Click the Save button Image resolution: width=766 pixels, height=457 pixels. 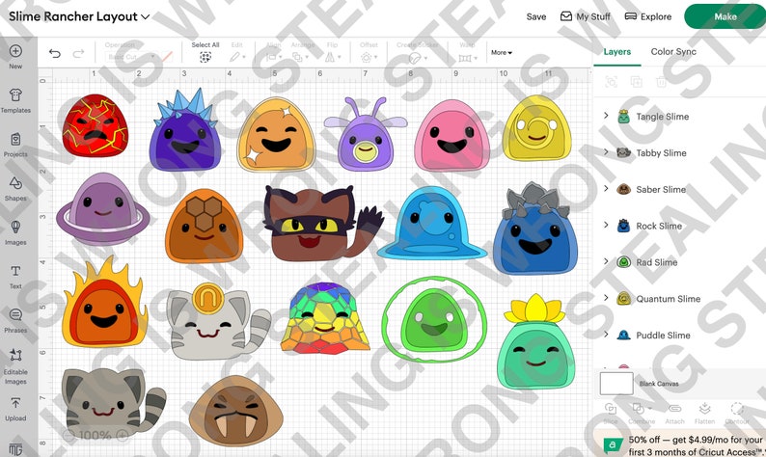coord(535,16)
